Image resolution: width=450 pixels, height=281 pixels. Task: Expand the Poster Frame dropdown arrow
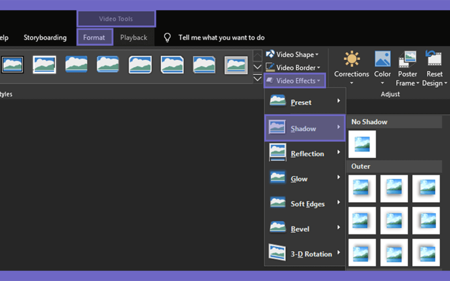click(x=417, y=83)
